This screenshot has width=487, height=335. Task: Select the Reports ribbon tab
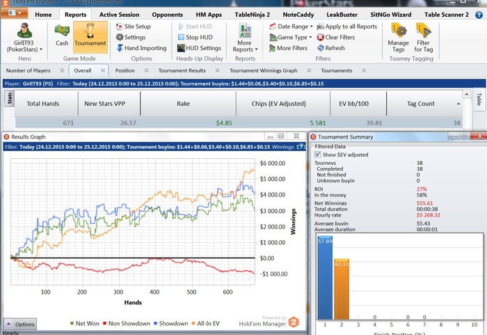tap(75, 15)
